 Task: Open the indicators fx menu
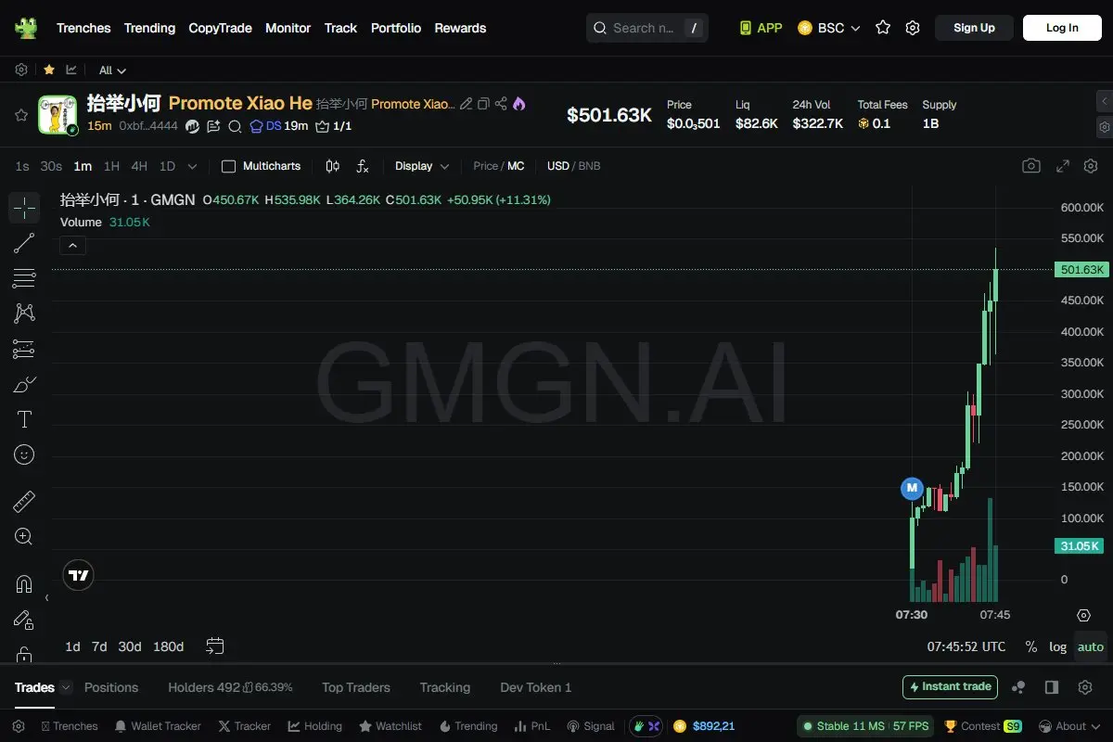(363, 166)
